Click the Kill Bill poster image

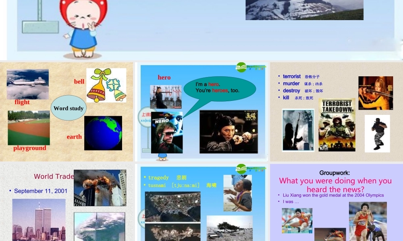(x=376, y=93)
